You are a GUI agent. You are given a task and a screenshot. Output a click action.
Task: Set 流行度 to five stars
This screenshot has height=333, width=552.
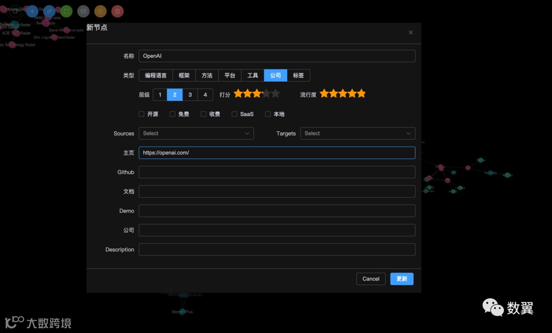tap(361, 93)
